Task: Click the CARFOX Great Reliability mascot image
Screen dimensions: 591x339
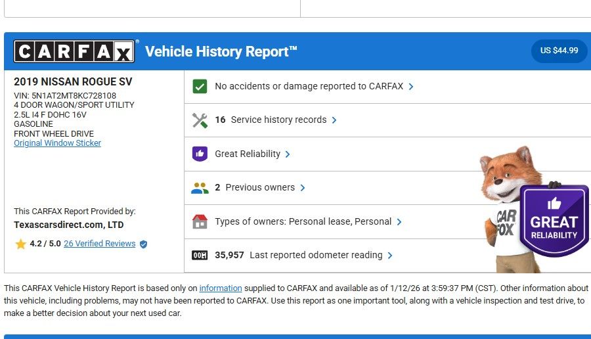Action: (x=532, y=210)
